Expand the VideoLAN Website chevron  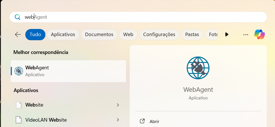118,120
